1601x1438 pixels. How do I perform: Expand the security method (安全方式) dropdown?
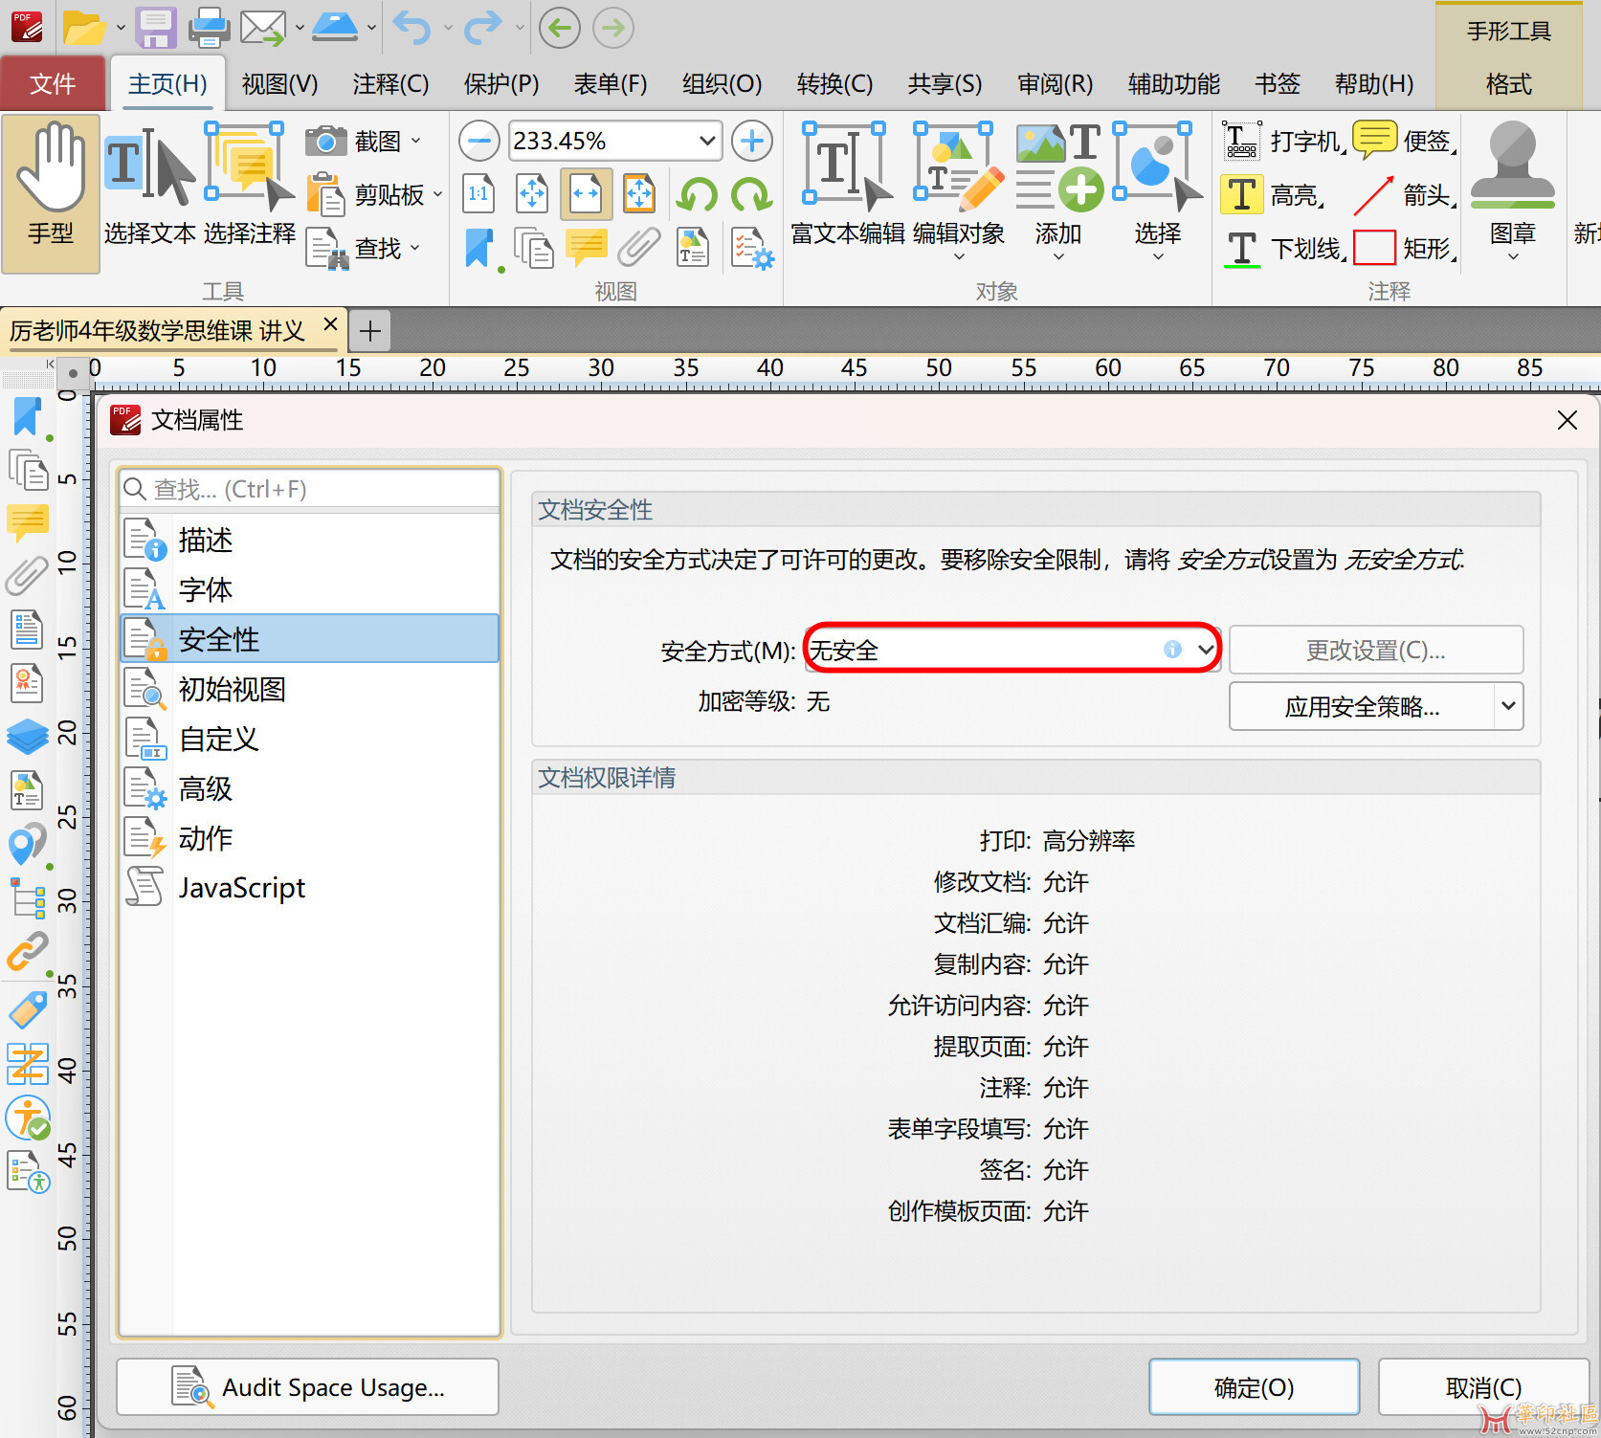point(1205,651)
